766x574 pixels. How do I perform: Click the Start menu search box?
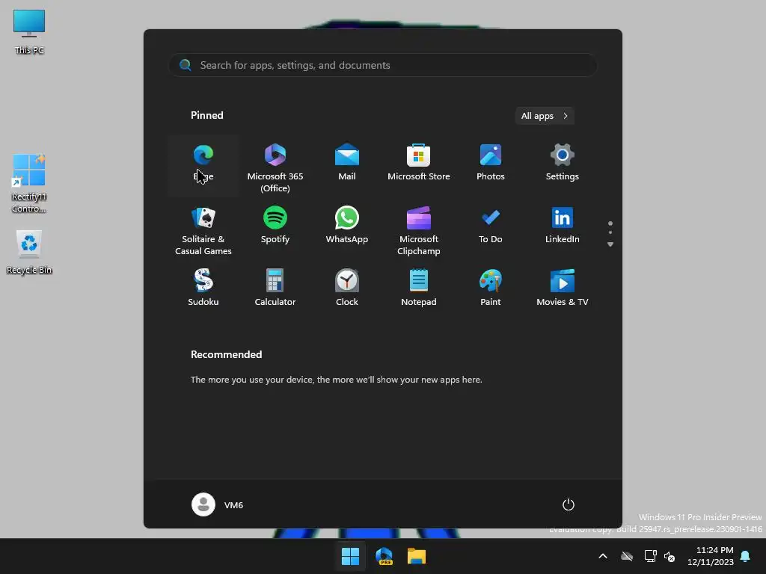click(382, 65)
